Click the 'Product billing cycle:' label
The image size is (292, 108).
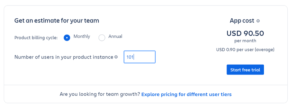point(36,38)
